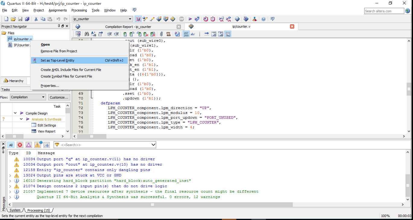Screen dimensions: 413x220
Task: Redo with the Redo arrow icon
Action: (x=65, y=19)
